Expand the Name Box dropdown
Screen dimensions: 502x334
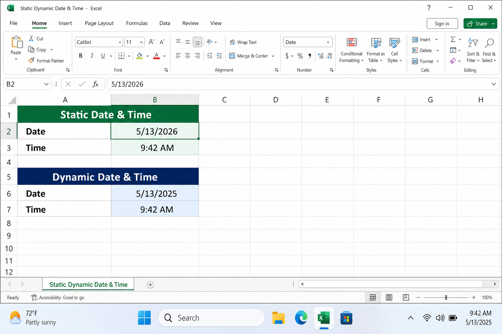tap(46, 84)
